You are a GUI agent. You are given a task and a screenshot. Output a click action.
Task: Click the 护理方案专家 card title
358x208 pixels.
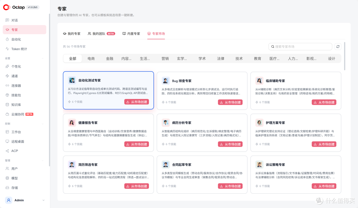(275, 123)
